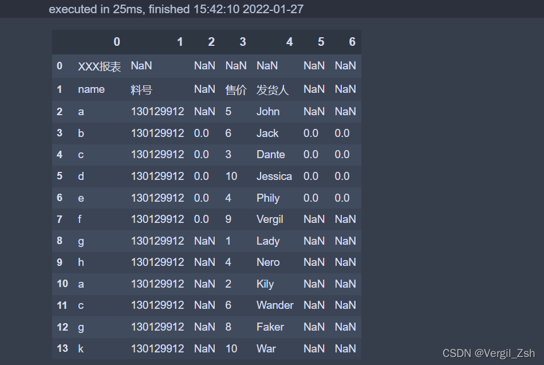Click the 发货人 cell
Image resolution: width=544 pixels, height=365 pixels.
point(273,89)
